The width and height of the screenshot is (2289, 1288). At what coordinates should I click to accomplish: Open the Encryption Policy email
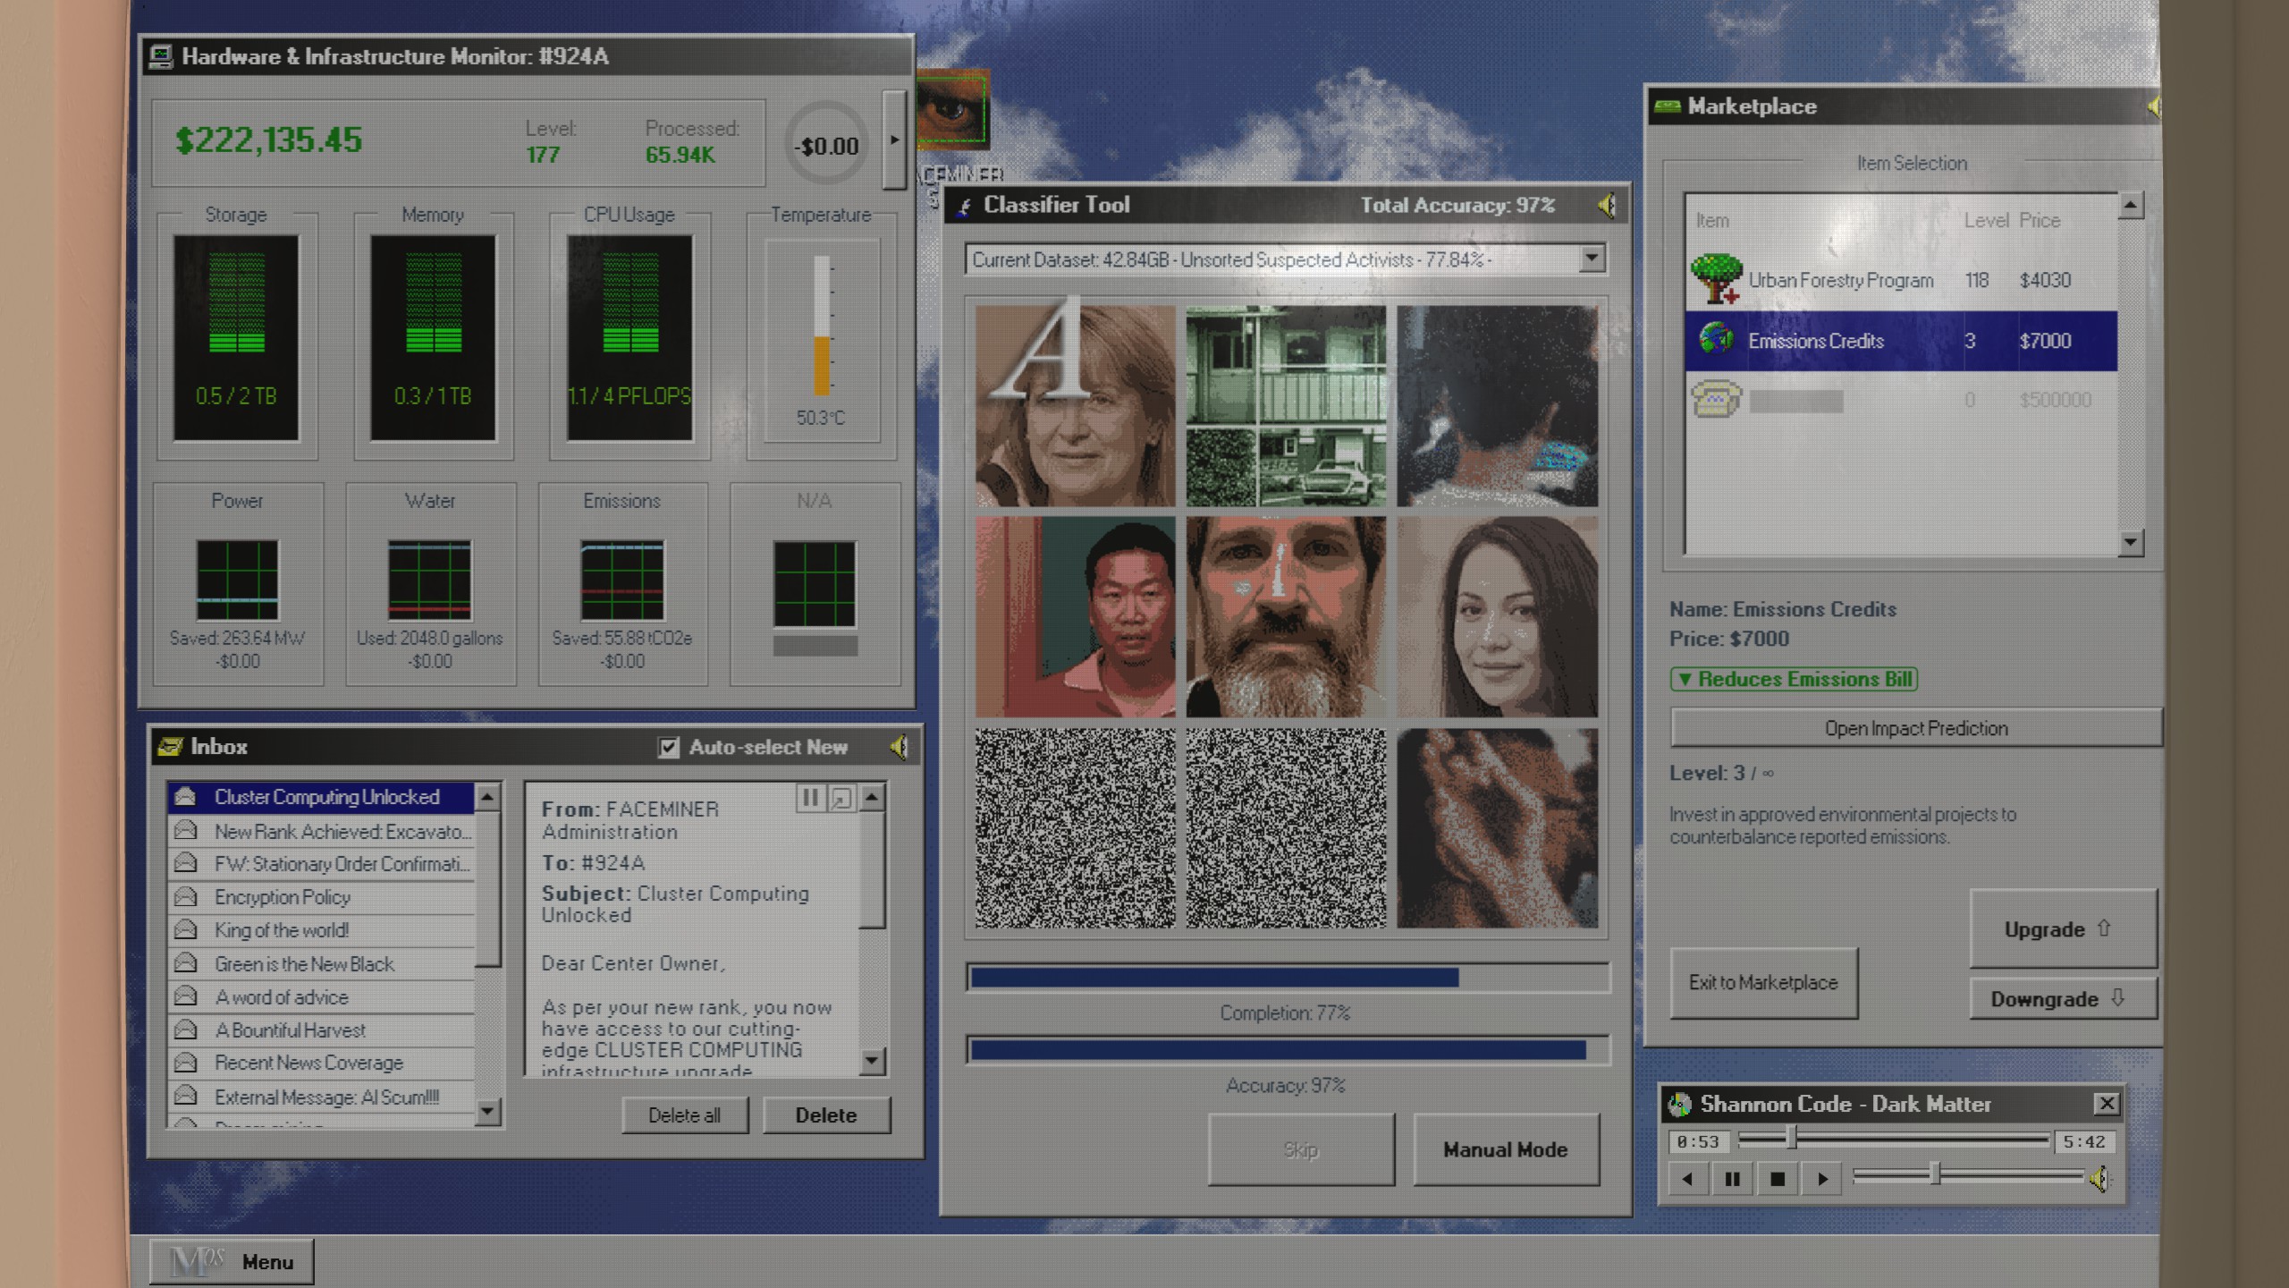click(283, 897)
